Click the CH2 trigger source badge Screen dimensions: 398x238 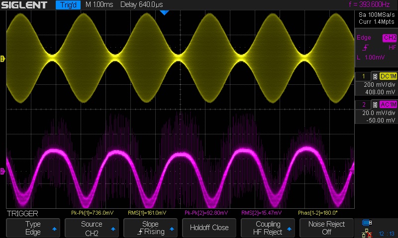[x=389, y=38]
